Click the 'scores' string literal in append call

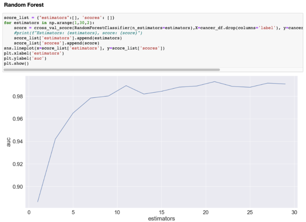tap(52, 43)
